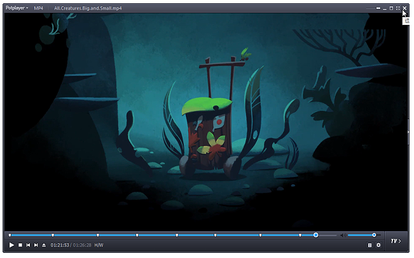Open the Potplayer main menu dropdown
Image resolution: width=414 pixels, height=258 pixels.
pos(17,8)
